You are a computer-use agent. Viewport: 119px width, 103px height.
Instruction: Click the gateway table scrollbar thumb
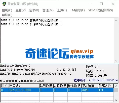click(x=116, y=90)
